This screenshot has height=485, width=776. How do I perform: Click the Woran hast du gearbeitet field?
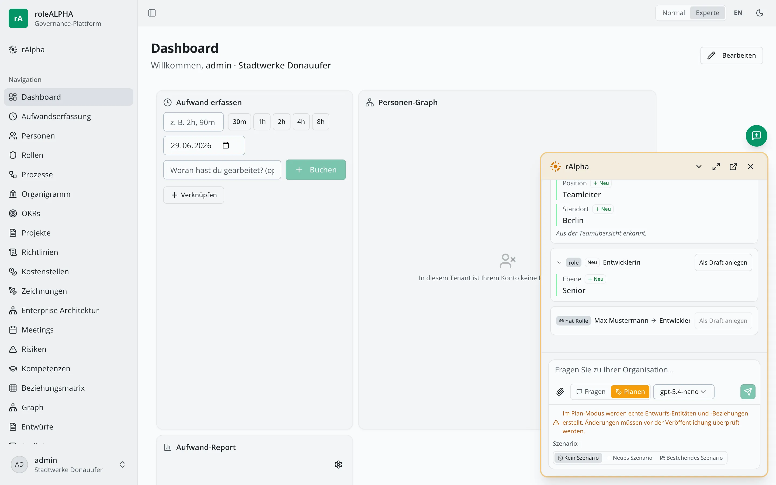[x=222, y=170]
